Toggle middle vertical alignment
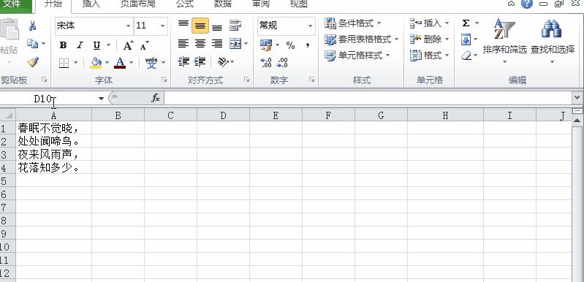 coord(200,26)
